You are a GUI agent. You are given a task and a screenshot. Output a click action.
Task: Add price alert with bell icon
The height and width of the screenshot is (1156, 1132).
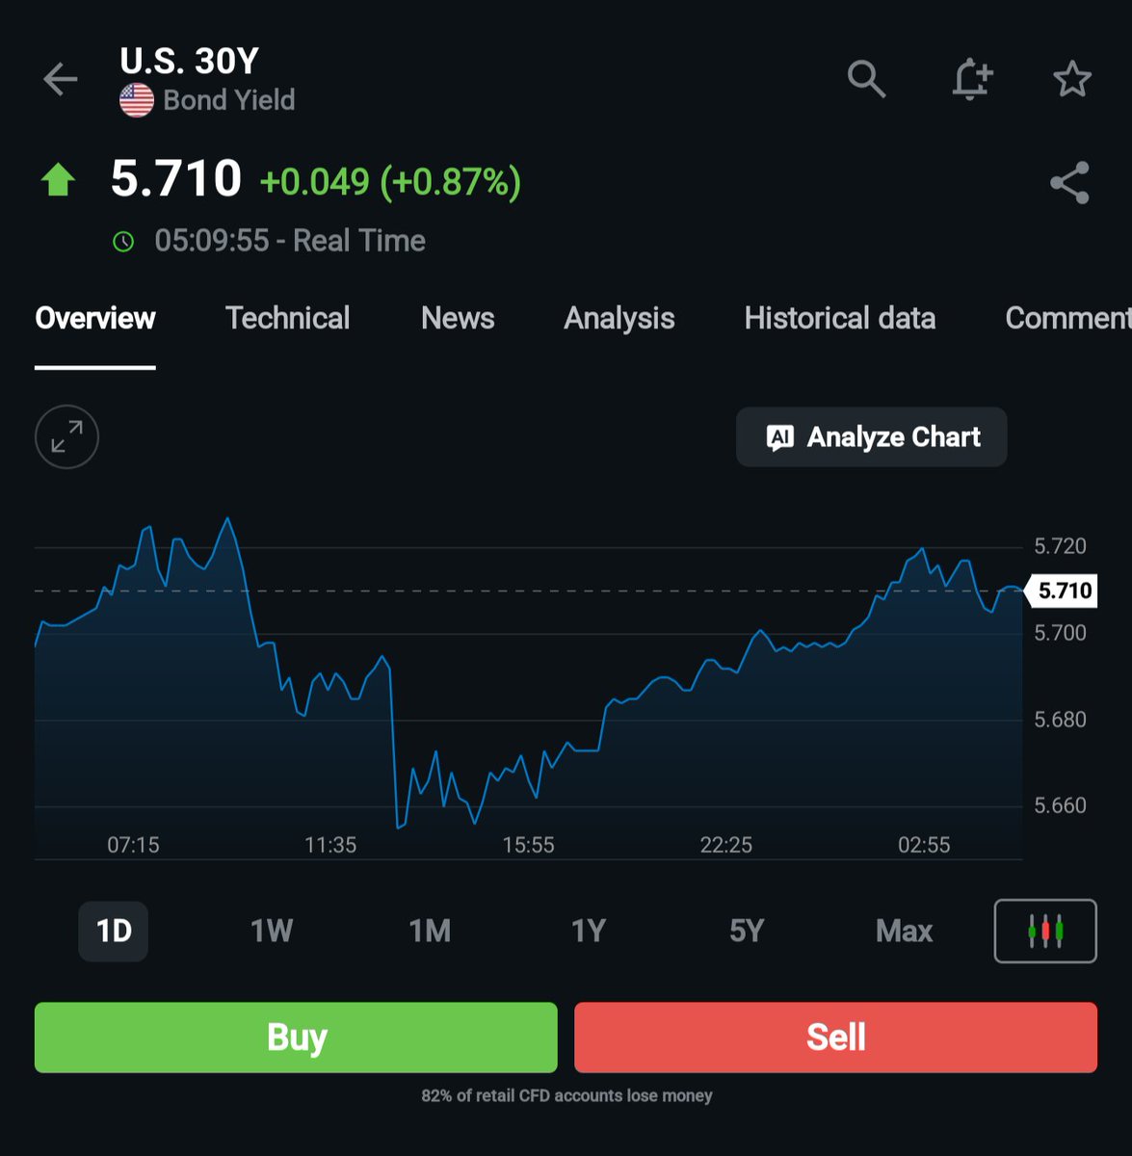(x=971, y=79)
